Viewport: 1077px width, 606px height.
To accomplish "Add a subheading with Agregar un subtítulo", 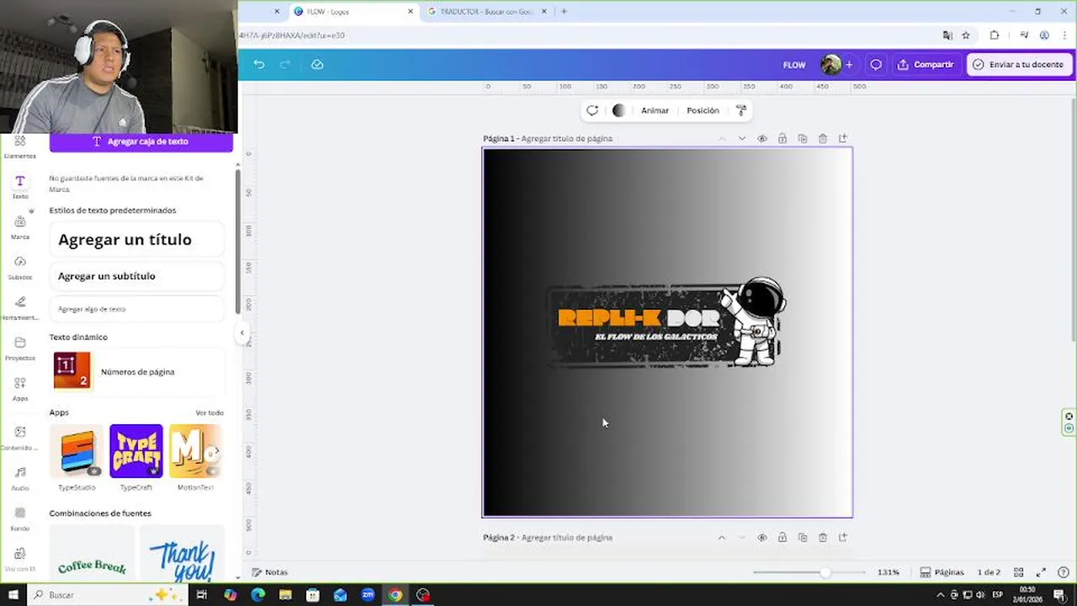I will tap(137, 276).
